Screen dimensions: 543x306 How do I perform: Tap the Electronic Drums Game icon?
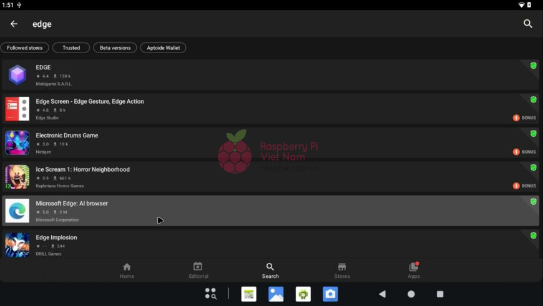[17, 143]
